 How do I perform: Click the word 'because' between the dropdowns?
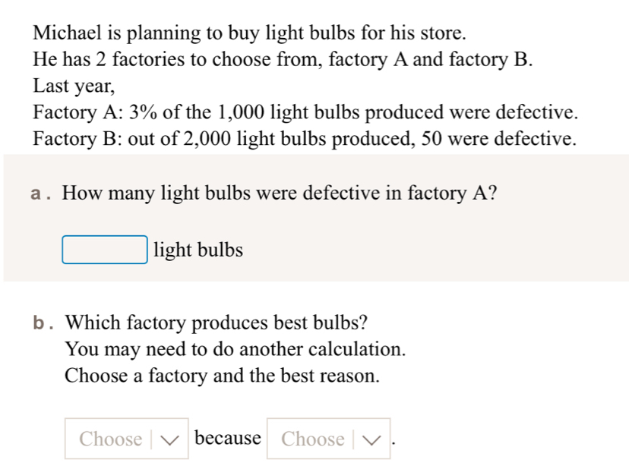coord(228,438)
